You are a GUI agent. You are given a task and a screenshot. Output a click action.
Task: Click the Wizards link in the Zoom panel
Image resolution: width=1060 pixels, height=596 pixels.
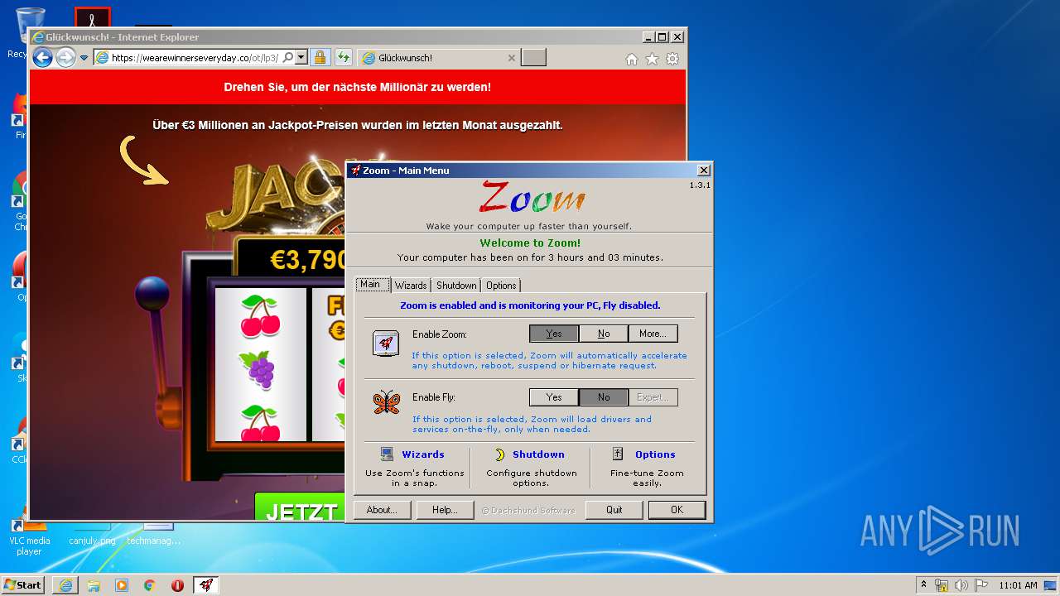click(x=423, y=454)
